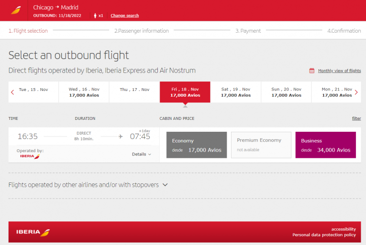
Task: Choose Business fare for 34,000 Avios
Action: 325,145
